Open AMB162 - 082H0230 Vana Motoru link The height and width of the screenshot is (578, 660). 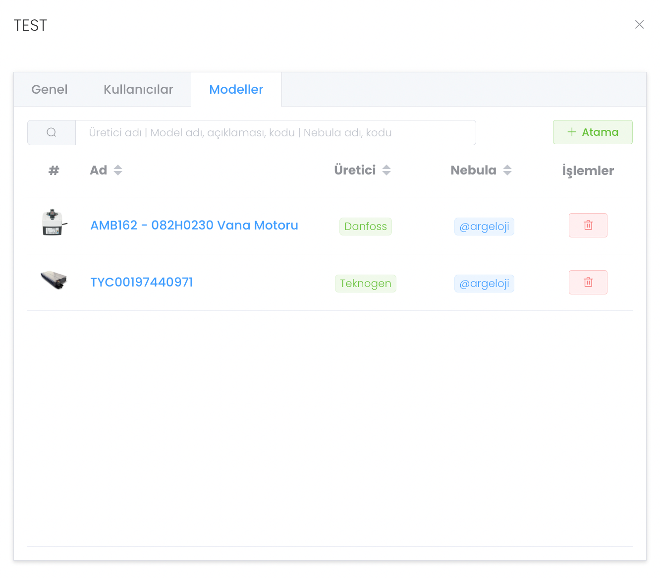194,226
